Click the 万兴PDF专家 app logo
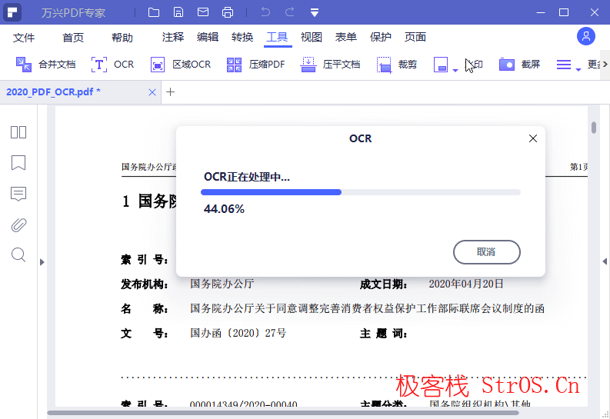Viewport: 610px width, 419px height. click(x=12, y=12)
